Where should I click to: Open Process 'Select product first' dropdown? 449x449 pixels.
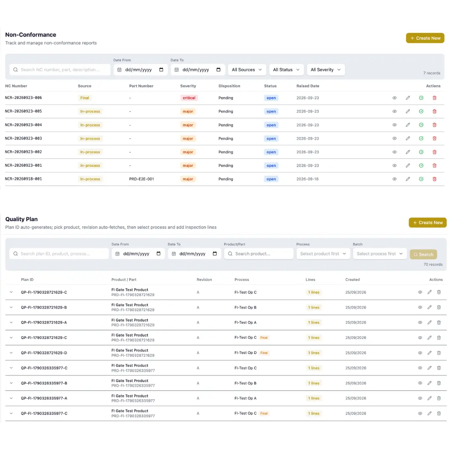323,254
